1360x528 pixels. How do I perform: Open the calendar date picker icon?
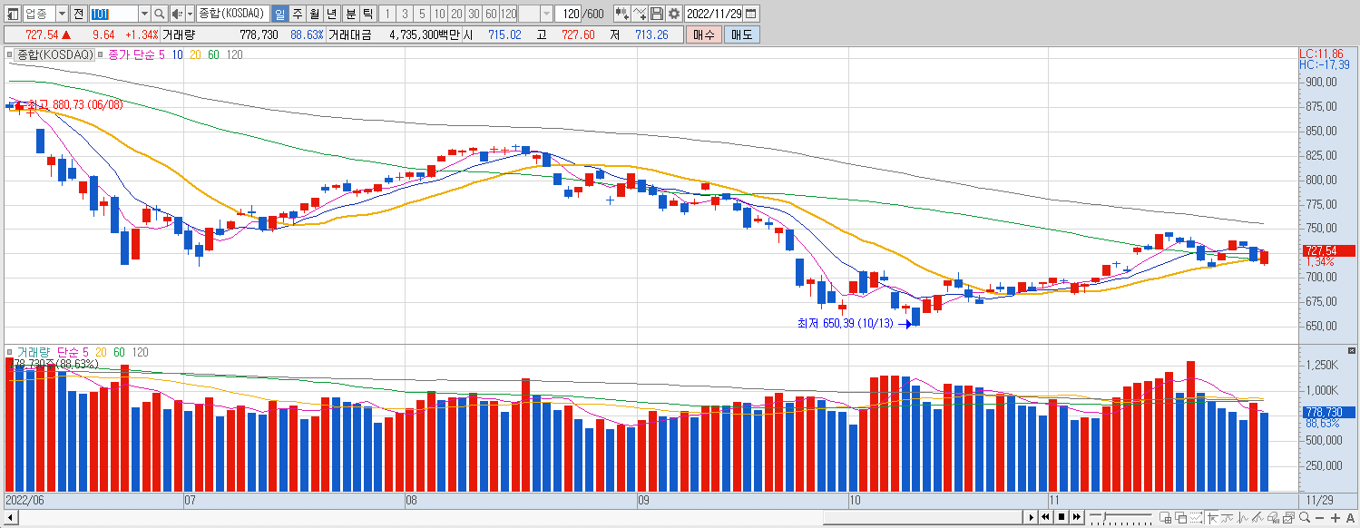[751, 14]
